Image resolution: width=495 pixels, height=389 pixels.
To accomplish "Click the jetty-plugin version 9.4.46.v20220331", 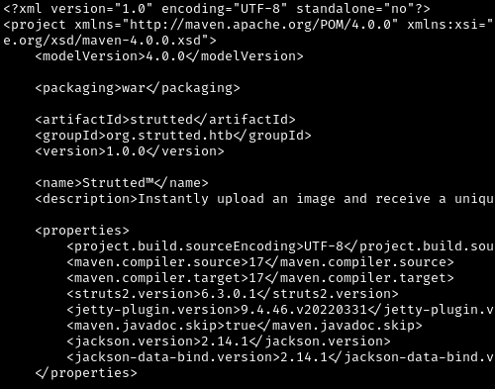I will [x=304, y=310].
